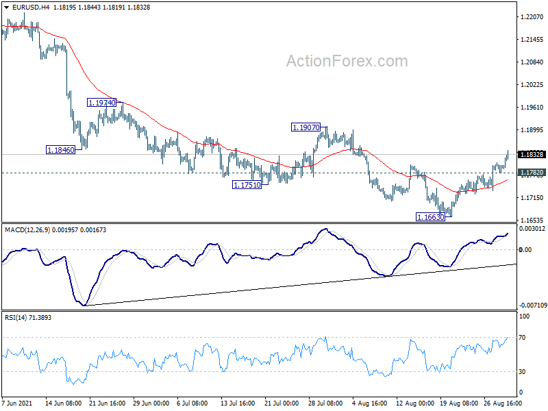Screen dimensions: 548x411
Task: Click the RSI(14) 71.3893 indicator label
Action: coord(28,317)
